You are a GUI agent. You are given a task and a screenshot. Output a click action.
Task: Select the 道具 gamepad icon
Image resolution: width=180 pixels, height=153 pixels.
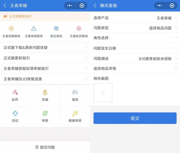(x=75, y=92)
